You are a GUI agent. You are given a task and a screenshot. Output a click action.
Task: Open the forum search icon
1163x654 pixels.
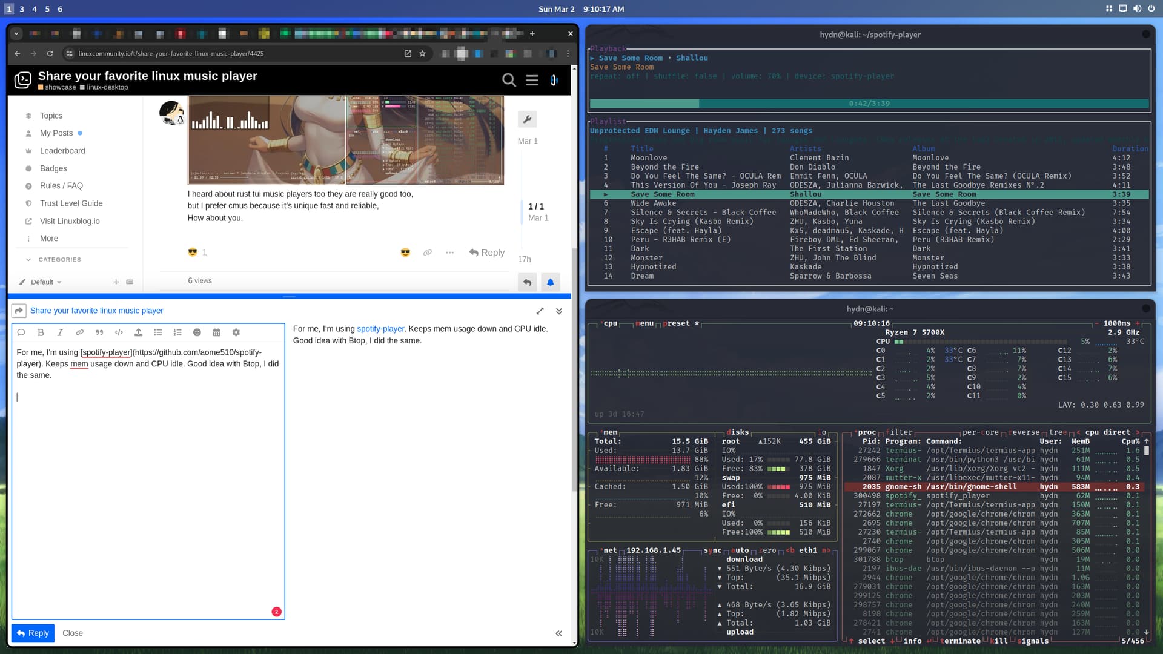[x=509, y=80]
